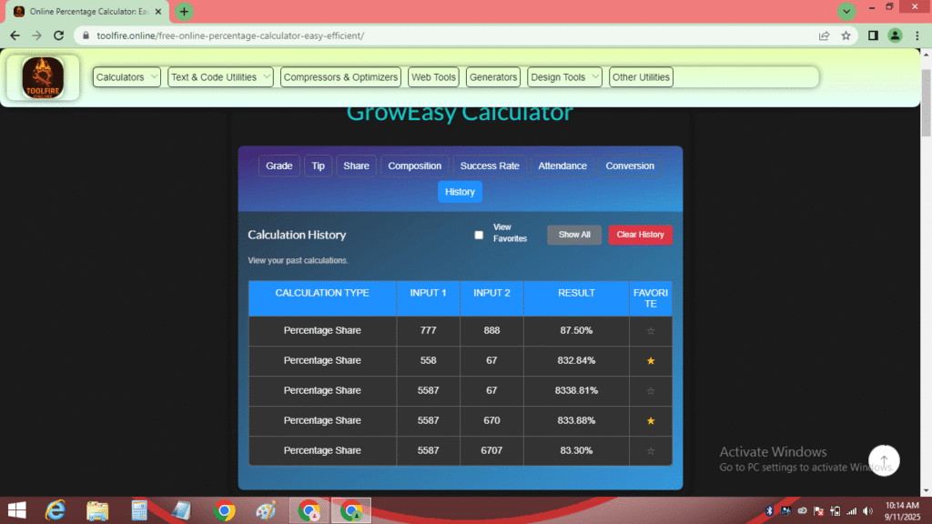Bookmark the page via the star icon
This screenshot has height=524, width=932.
click(847, 35)
